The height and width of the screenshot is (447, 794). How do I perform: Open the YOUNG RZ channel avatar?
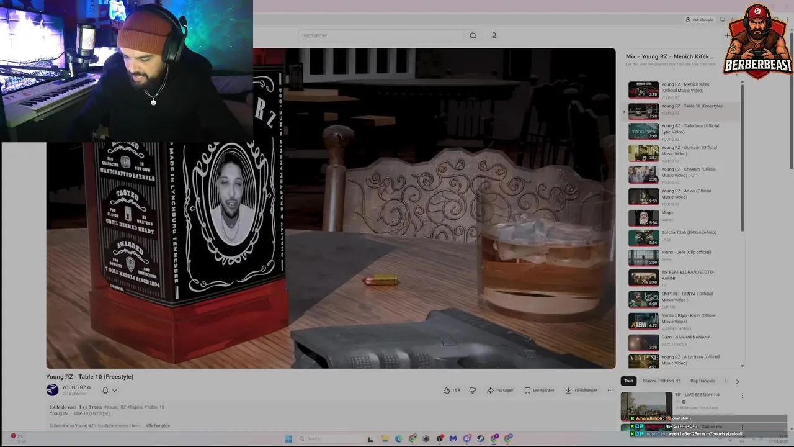click(52, 390)
